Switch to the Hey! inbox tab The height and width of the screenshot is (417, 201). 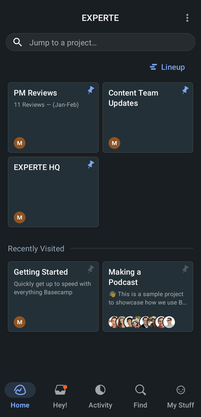pos(60,396)
